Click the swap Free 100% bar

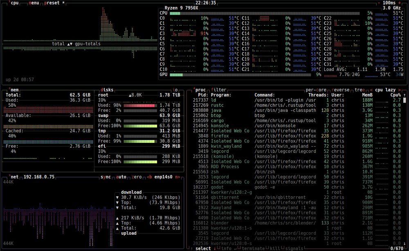140,126
